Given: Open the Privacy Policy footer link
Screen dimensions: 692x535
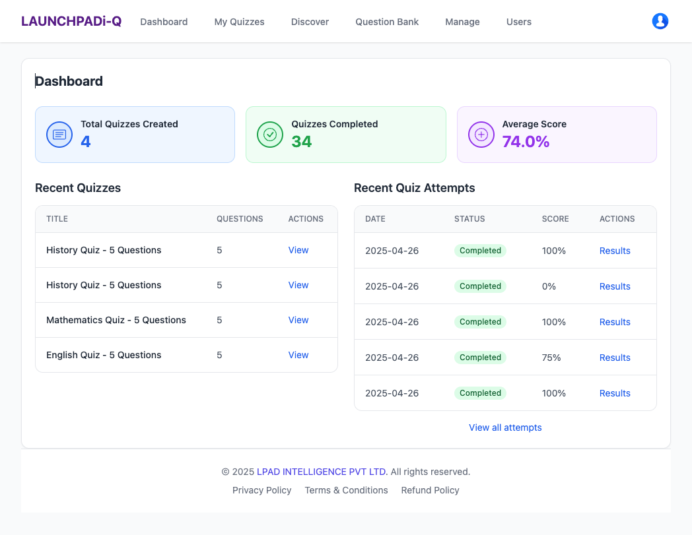Looking at the screenshot, I should pyautogui.click(x=261, y=490).
